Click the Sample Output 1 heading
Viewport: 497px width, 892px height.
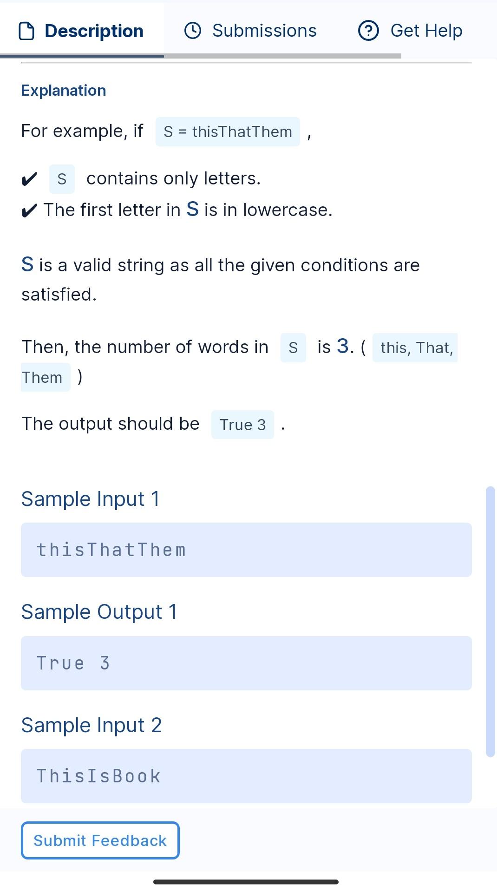point(99,611)
